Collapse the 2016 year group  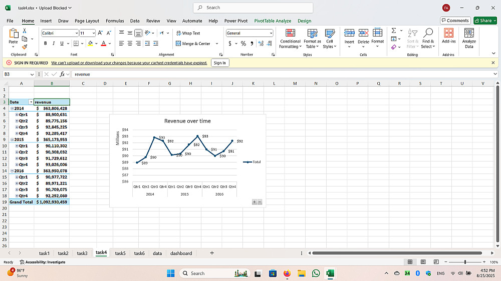tap(12, 170)
